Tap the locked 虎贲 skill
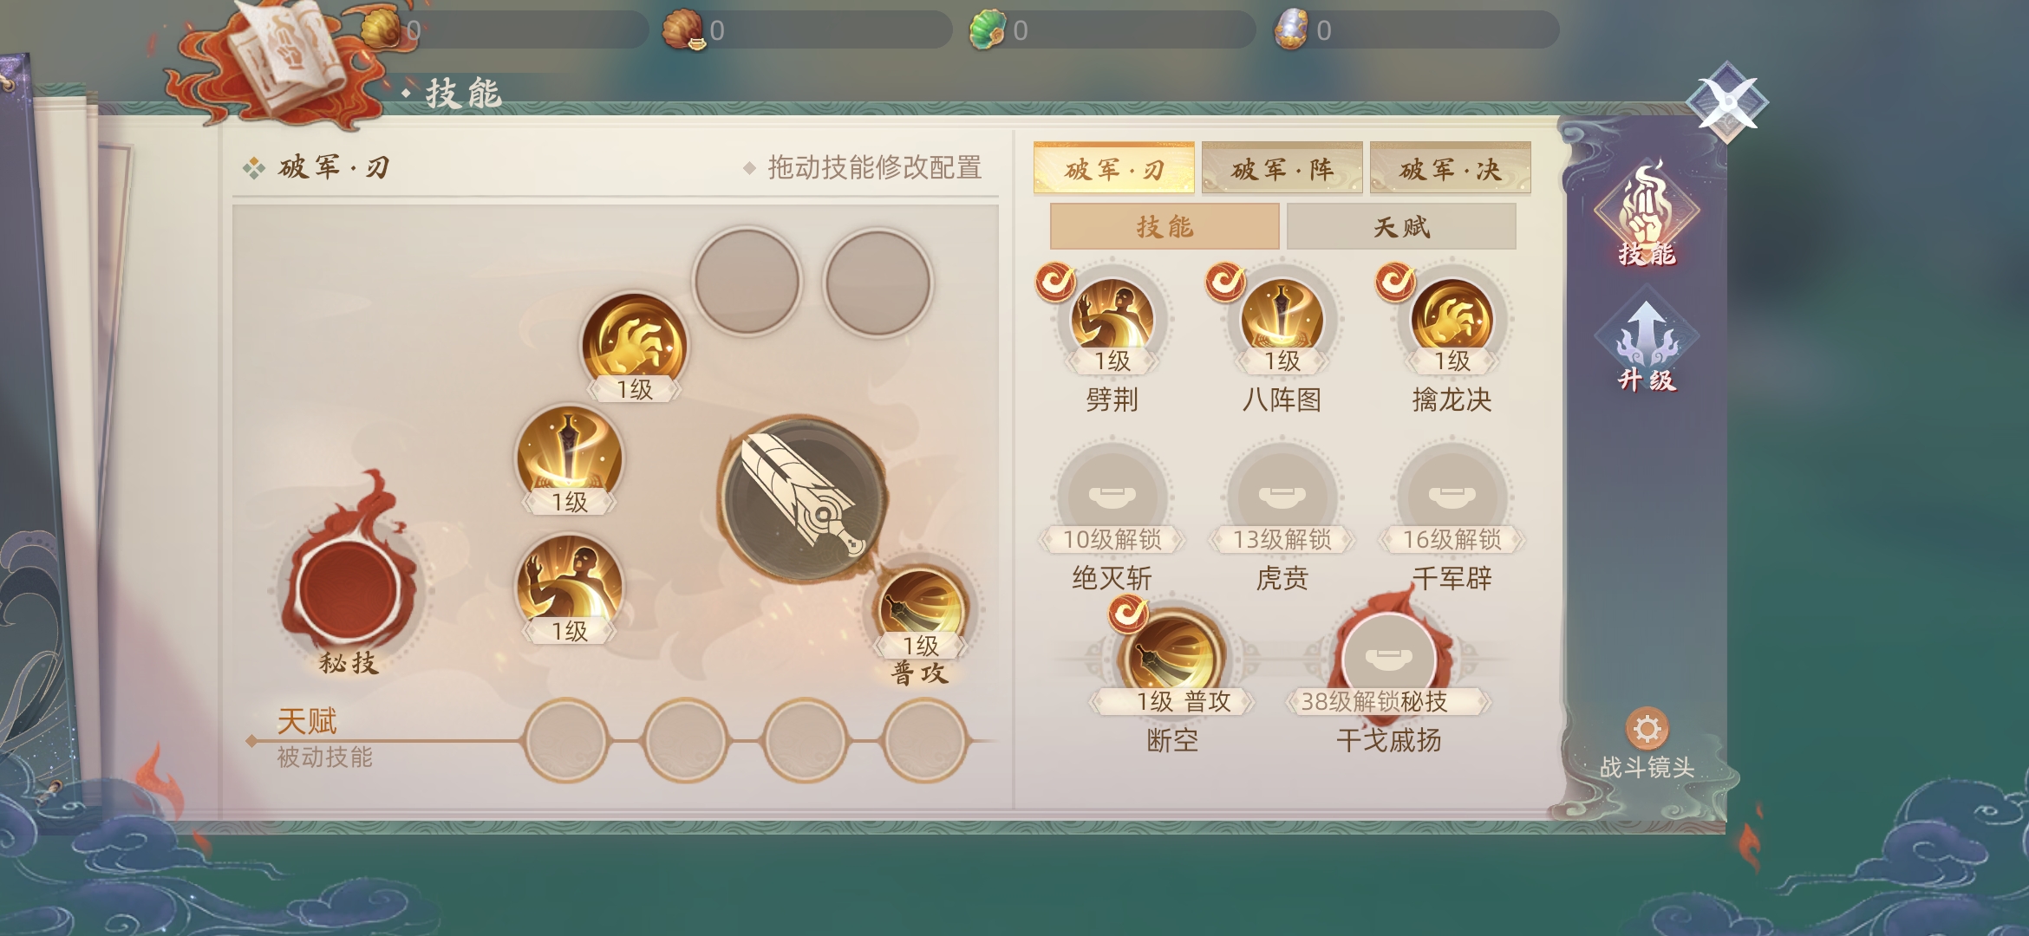The width and height of the screenshot is (2029, 936). 1282,496
